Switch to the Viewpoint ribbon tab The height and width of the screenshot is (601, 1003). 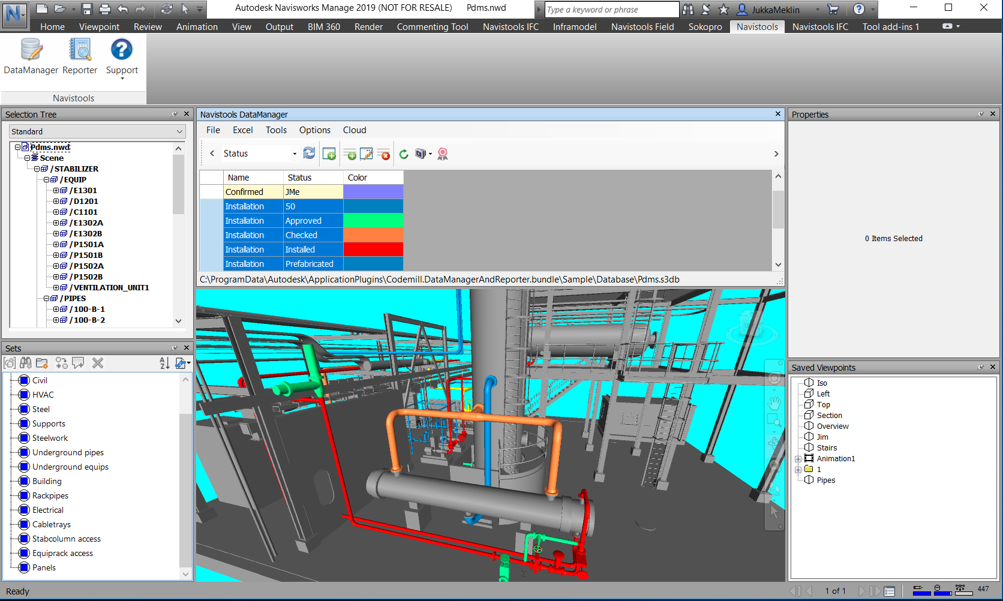point(99,27)
